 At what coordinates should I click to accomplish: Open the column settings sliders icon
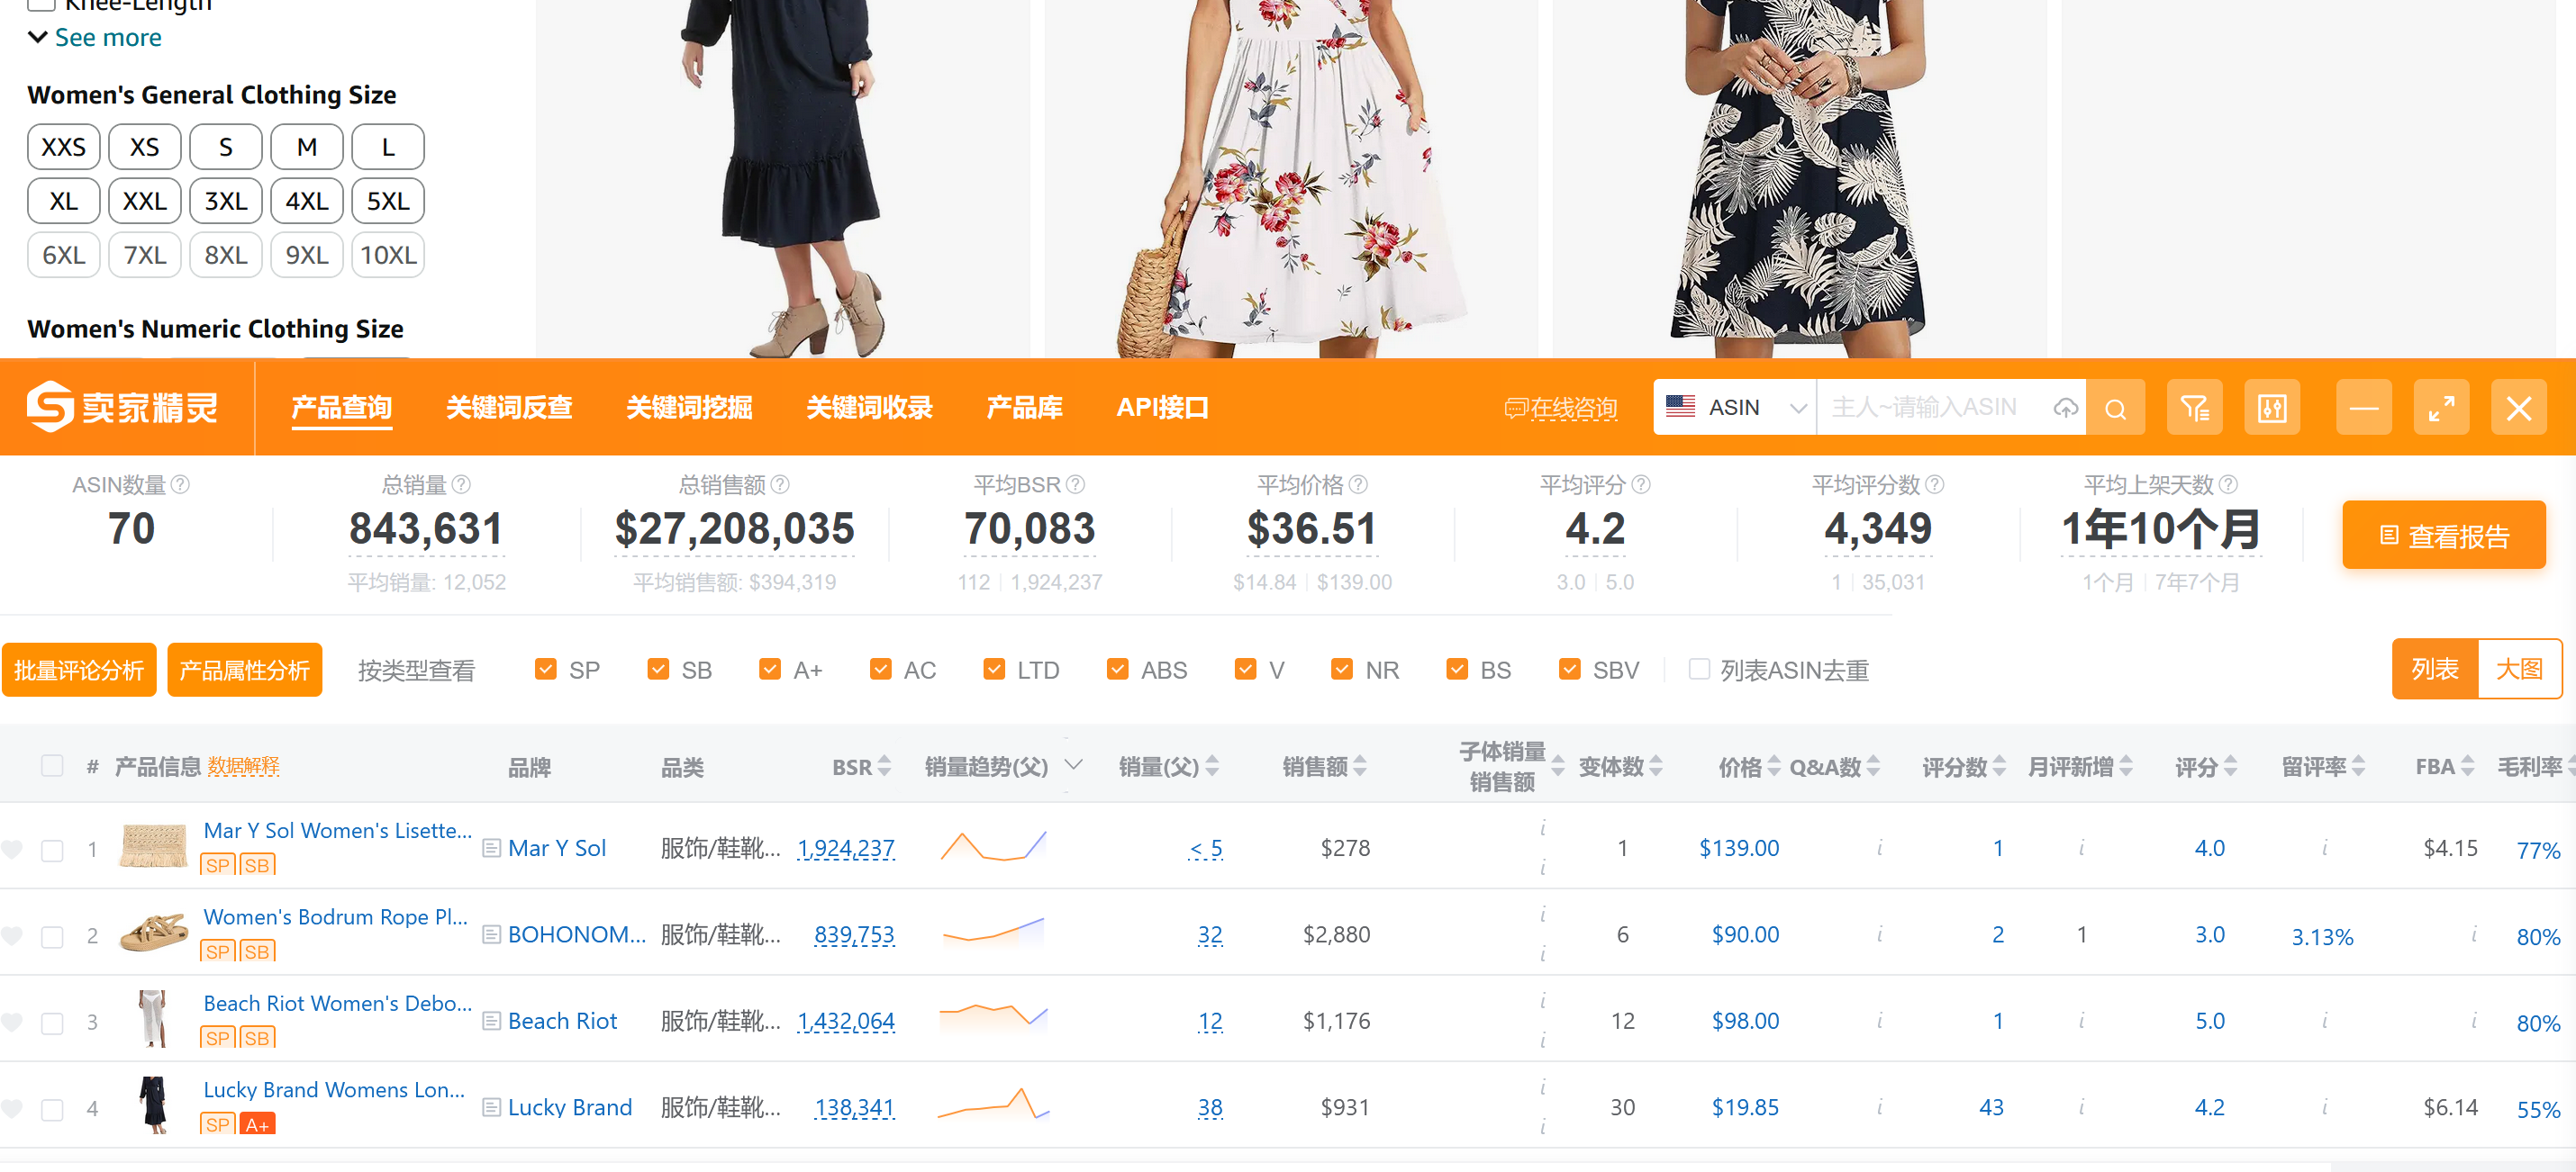tap(2272, 408)
